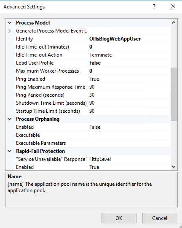
Task: Click the scroll up arrow
Action: (x=174, y=22)
